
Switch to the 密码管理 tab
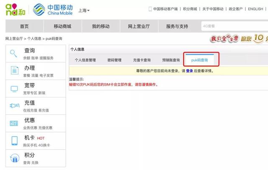pyautogui.click(x=114, y=60)
